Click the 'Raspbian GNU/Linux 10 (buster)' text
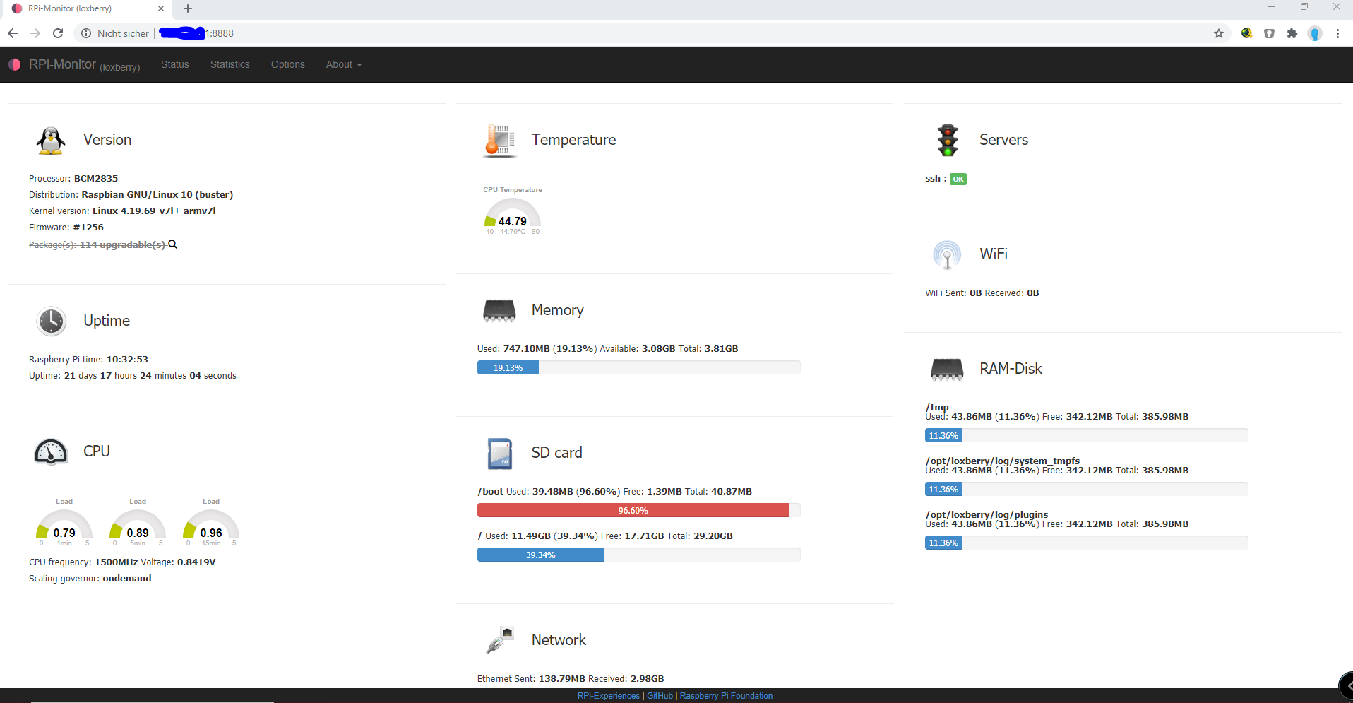The image size is (1353, 703). coord(157,195)
